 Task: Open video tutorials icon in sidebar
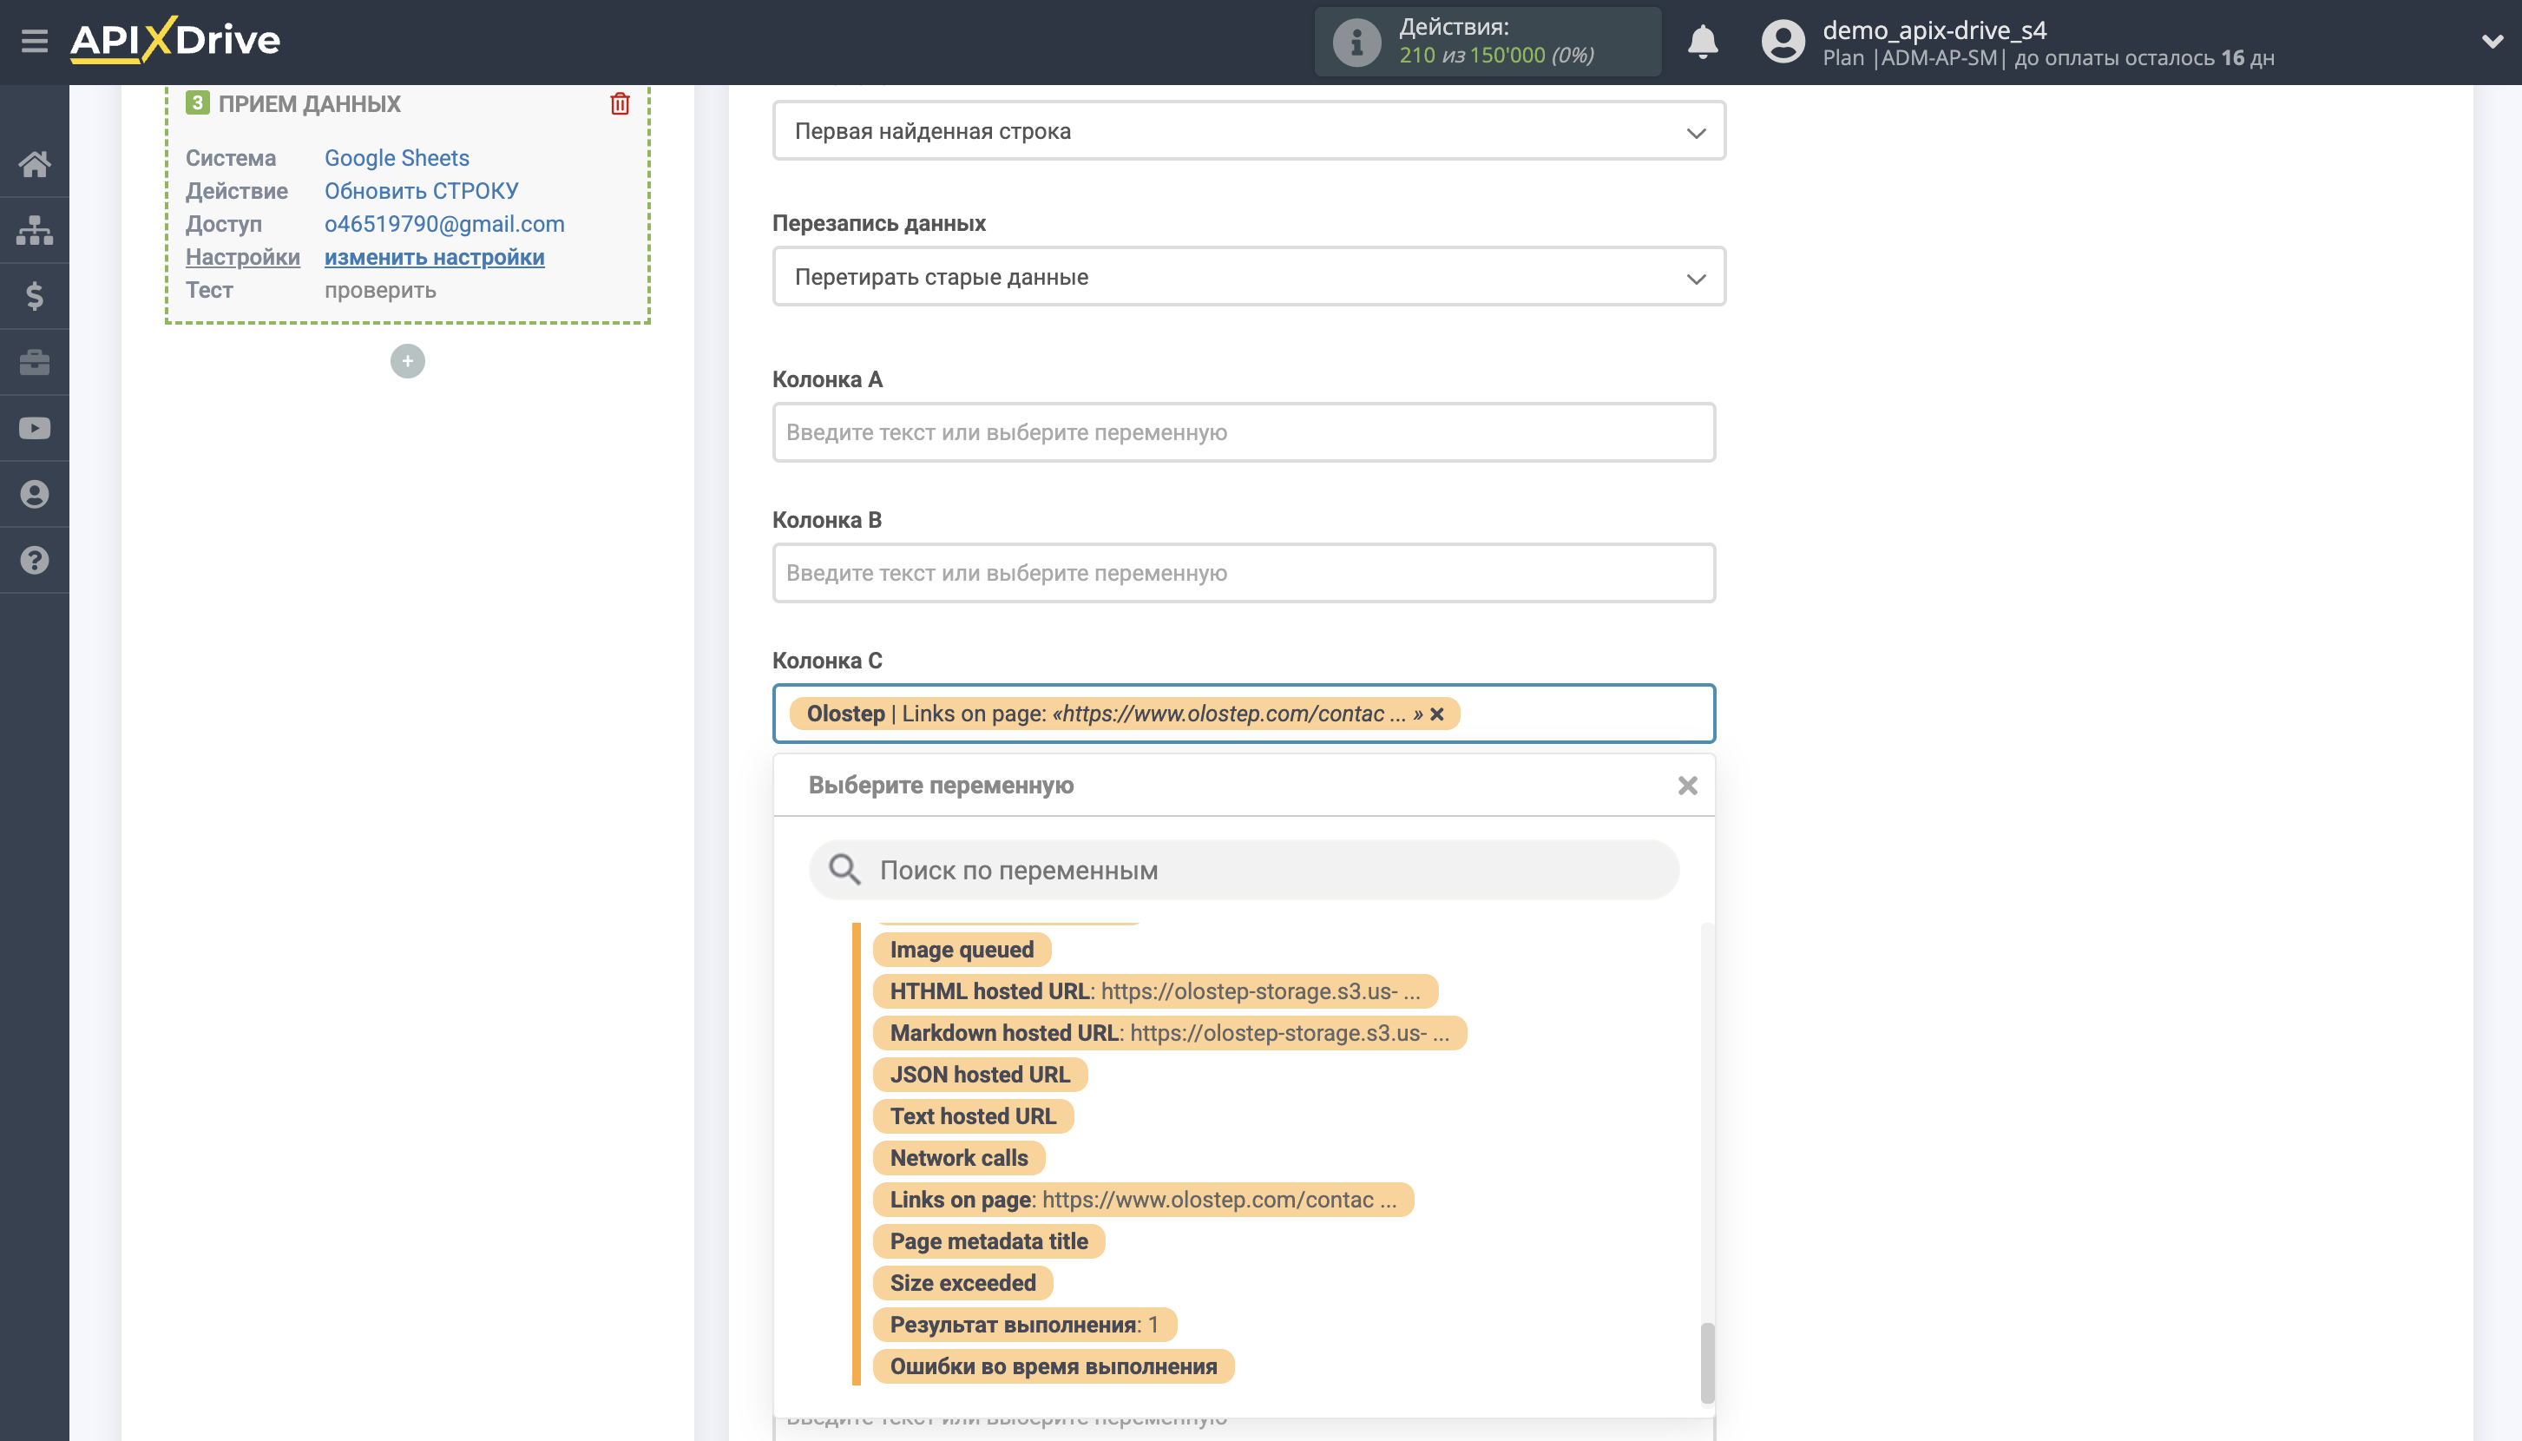(36, 428)
